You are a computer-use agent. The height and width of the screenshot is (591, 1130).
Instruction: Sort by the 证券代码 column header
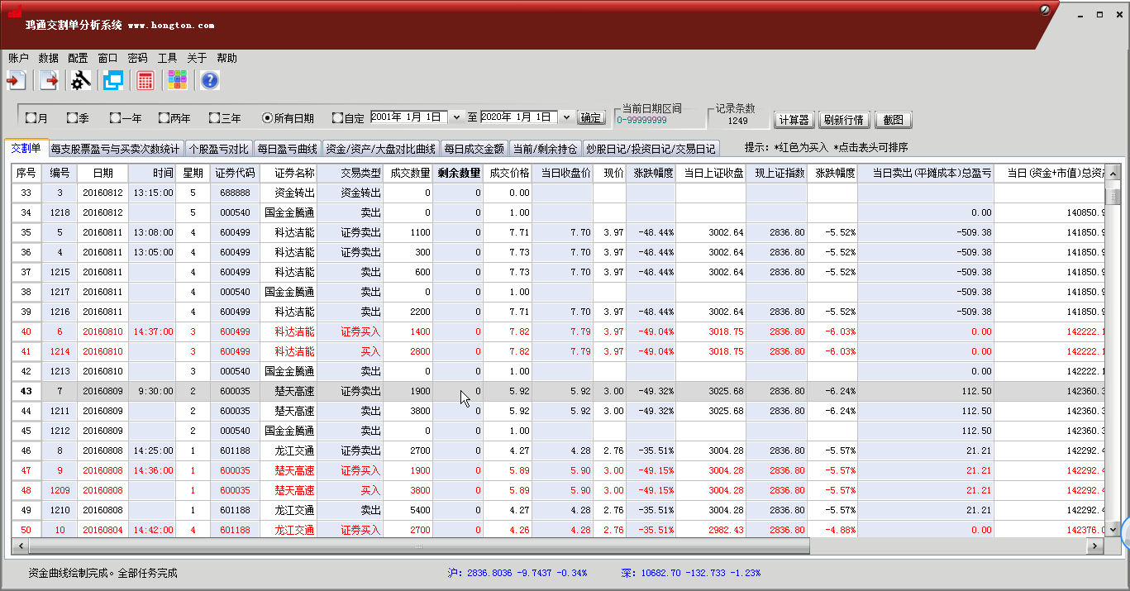click(235, 173)
